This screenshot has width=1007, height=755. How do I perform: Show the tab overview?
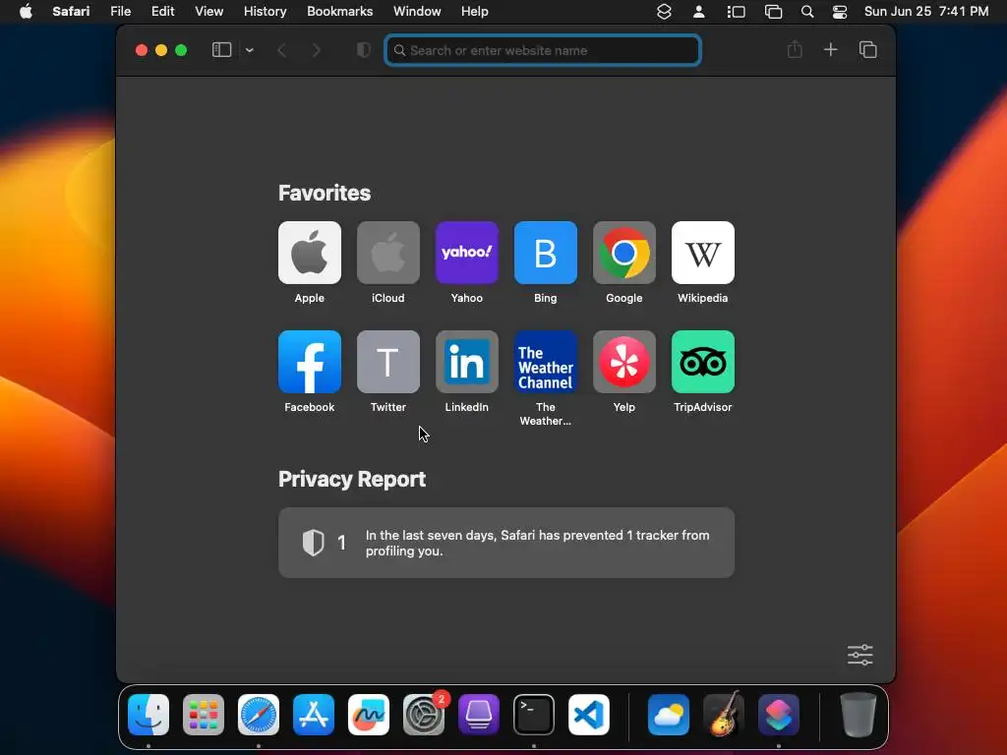(x=867, y=49)
